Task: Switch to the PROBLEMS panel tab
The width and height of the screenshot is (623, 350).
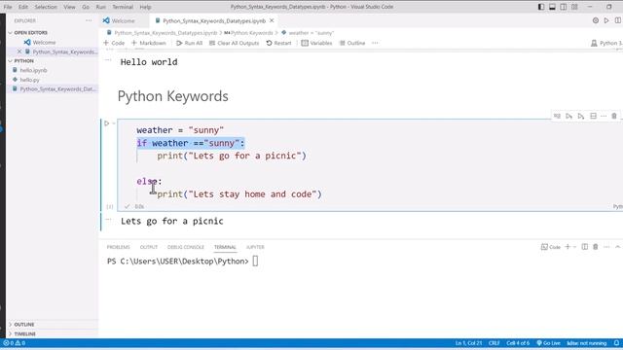Action: pos(119,247)
